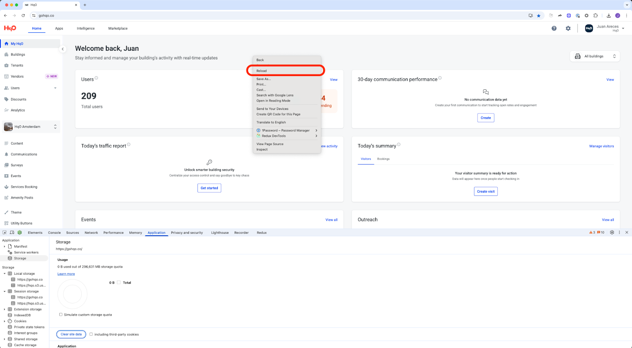Click the Create visit button
The image size is (632, 348).
point(485,192)
